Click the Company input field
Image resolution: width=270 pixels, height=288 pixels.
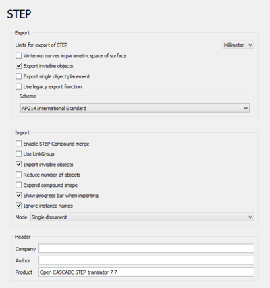pos(146,249)
